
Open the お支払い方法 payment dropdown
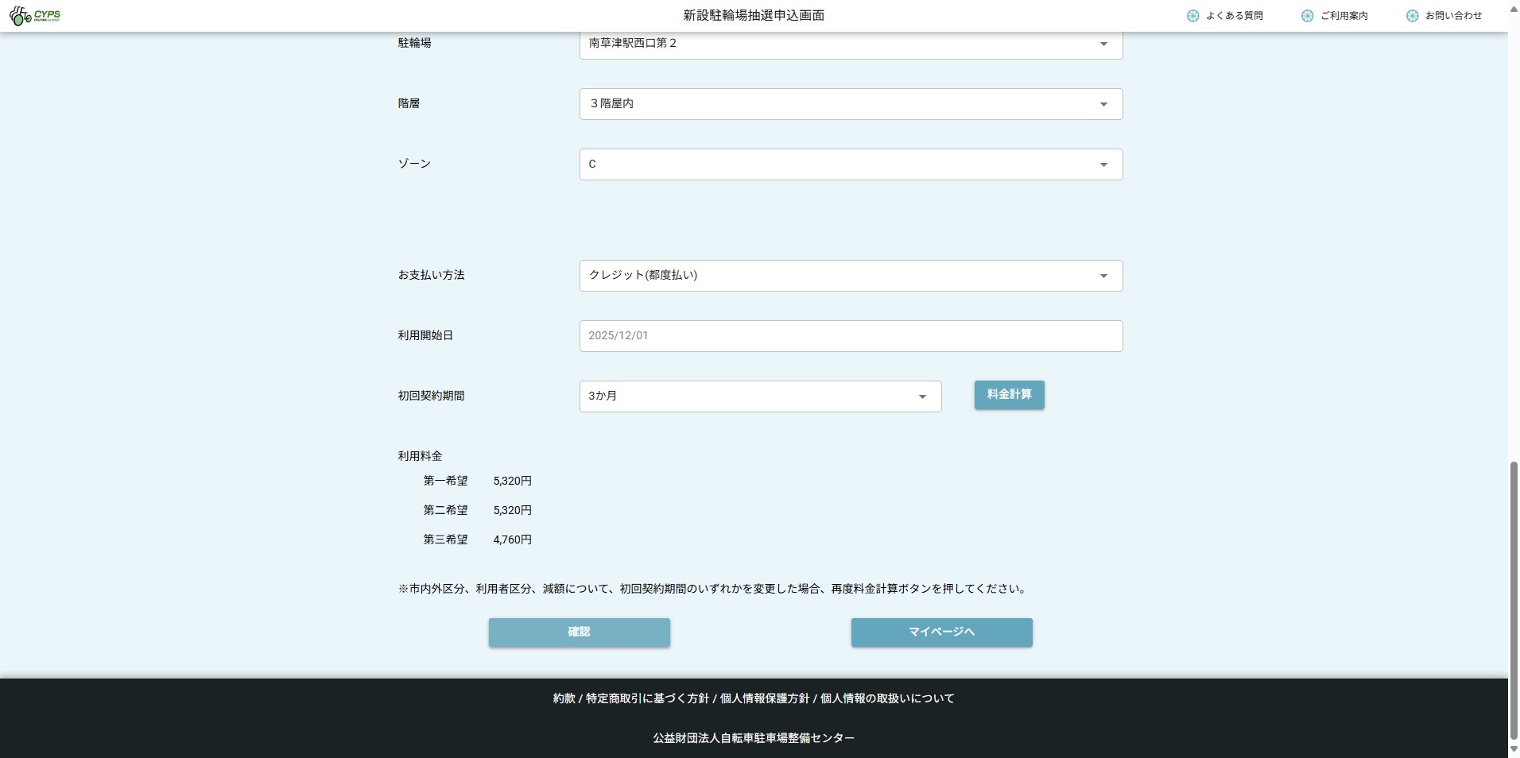click(851, 276)
